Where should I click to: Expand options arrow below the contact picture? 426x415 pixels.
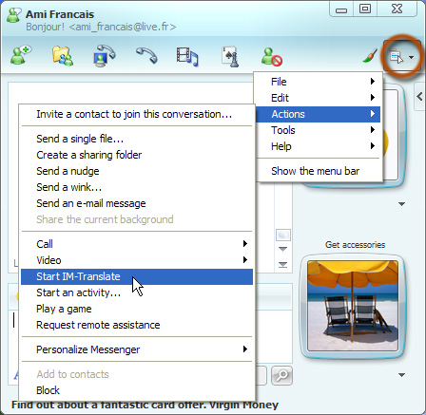[401, 204]
